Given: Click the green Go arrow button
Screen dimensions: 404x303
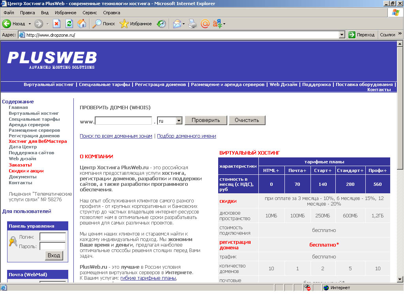Looking at the screenshot, I should pos(352,35).
